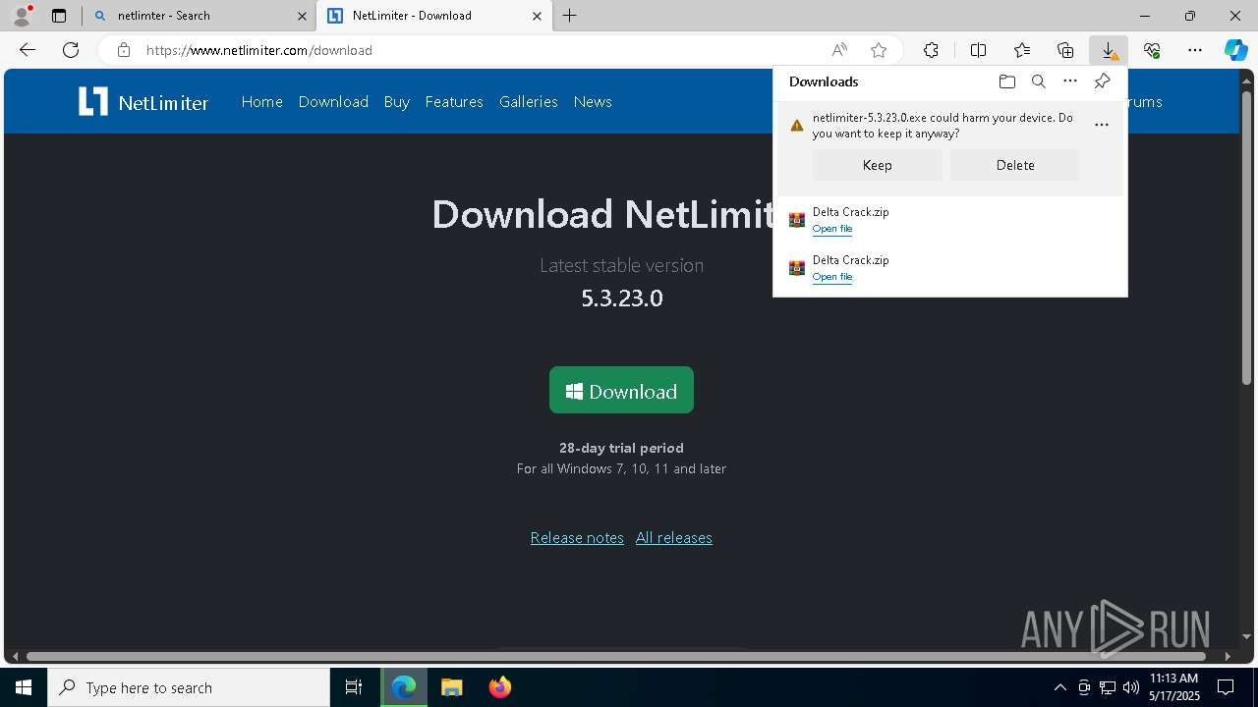Toggle the Downloads toolbar icon
The image size is (1258, 707).
(1109, 50)
